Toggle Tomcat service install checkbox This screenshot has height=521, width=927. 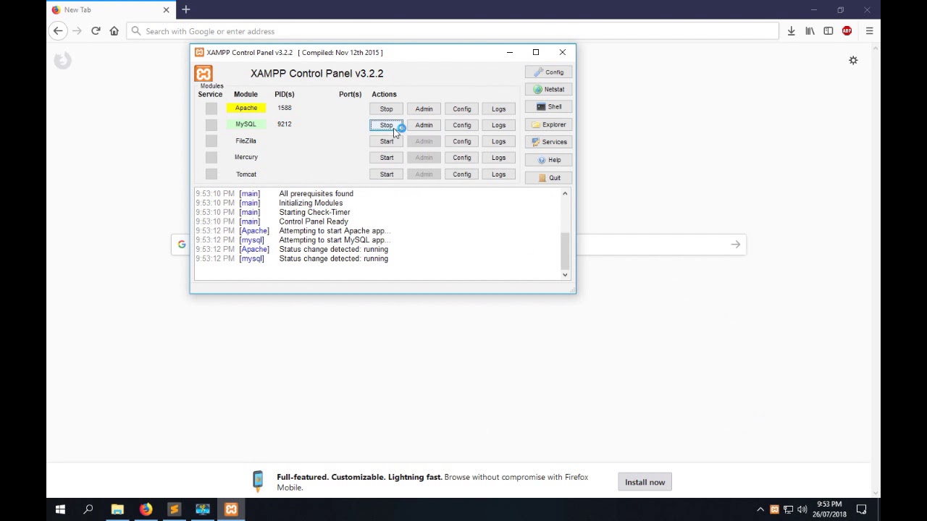[x=211, y=174]
